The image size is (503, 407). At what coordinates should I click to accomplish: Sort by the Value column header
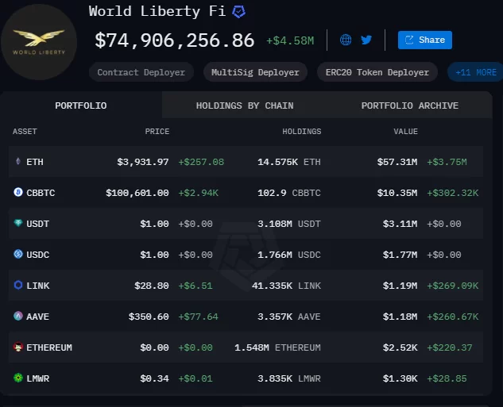click(x=405, y=131)
